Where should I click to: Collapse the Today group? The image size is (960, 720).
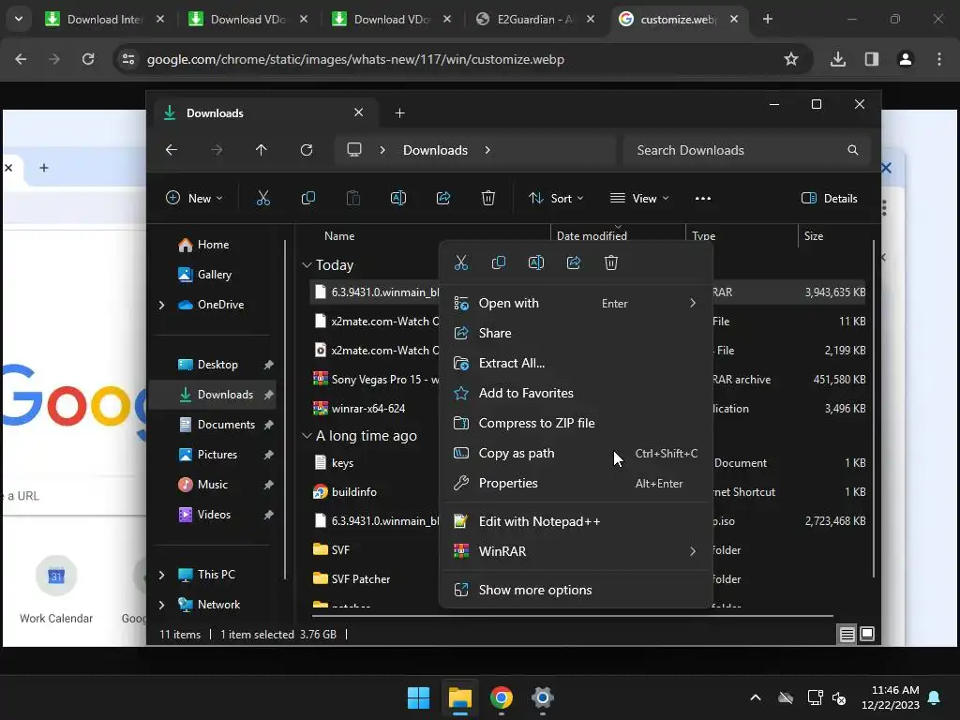pyautogui.click(x=307, y=265)
